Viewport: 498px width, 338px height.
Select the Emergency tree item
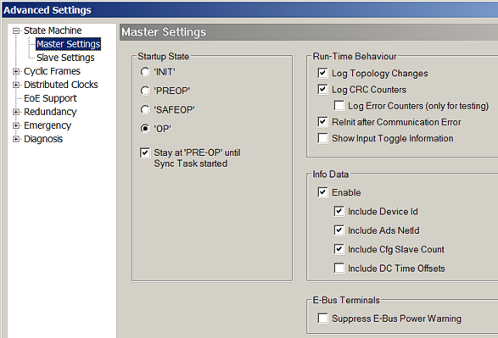(48, 125)
